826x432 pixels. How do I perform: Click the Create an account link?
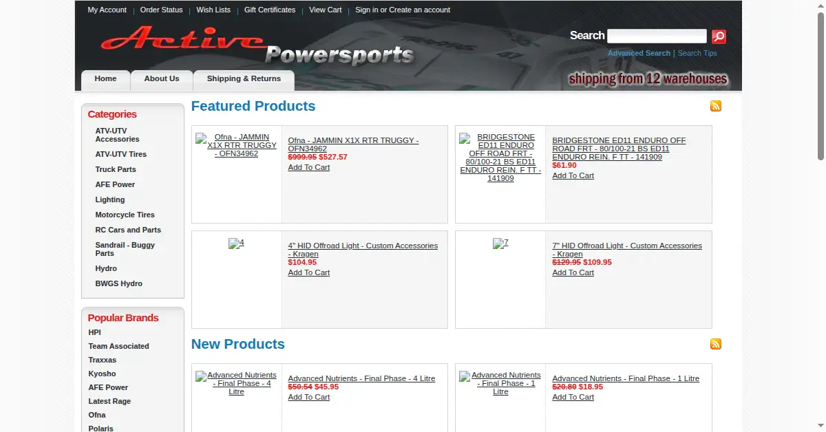click(x=420, y=10)
